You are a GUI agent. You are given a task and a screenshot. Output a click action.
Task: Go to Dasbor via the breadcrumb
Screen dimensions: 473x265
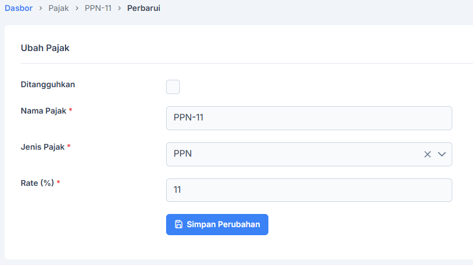point(18,9)
